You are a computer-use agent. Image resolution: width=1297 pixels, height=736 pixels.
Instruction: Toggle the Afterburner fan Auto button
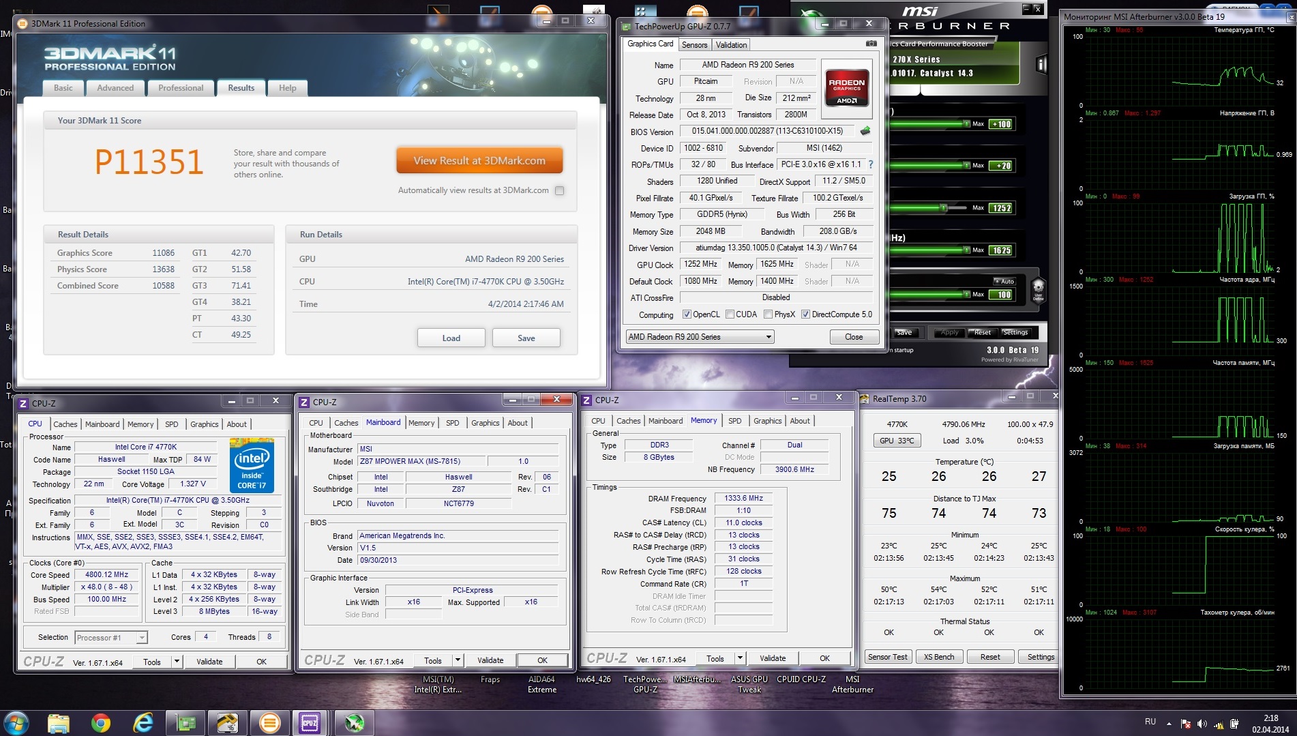click(1004, 281)
